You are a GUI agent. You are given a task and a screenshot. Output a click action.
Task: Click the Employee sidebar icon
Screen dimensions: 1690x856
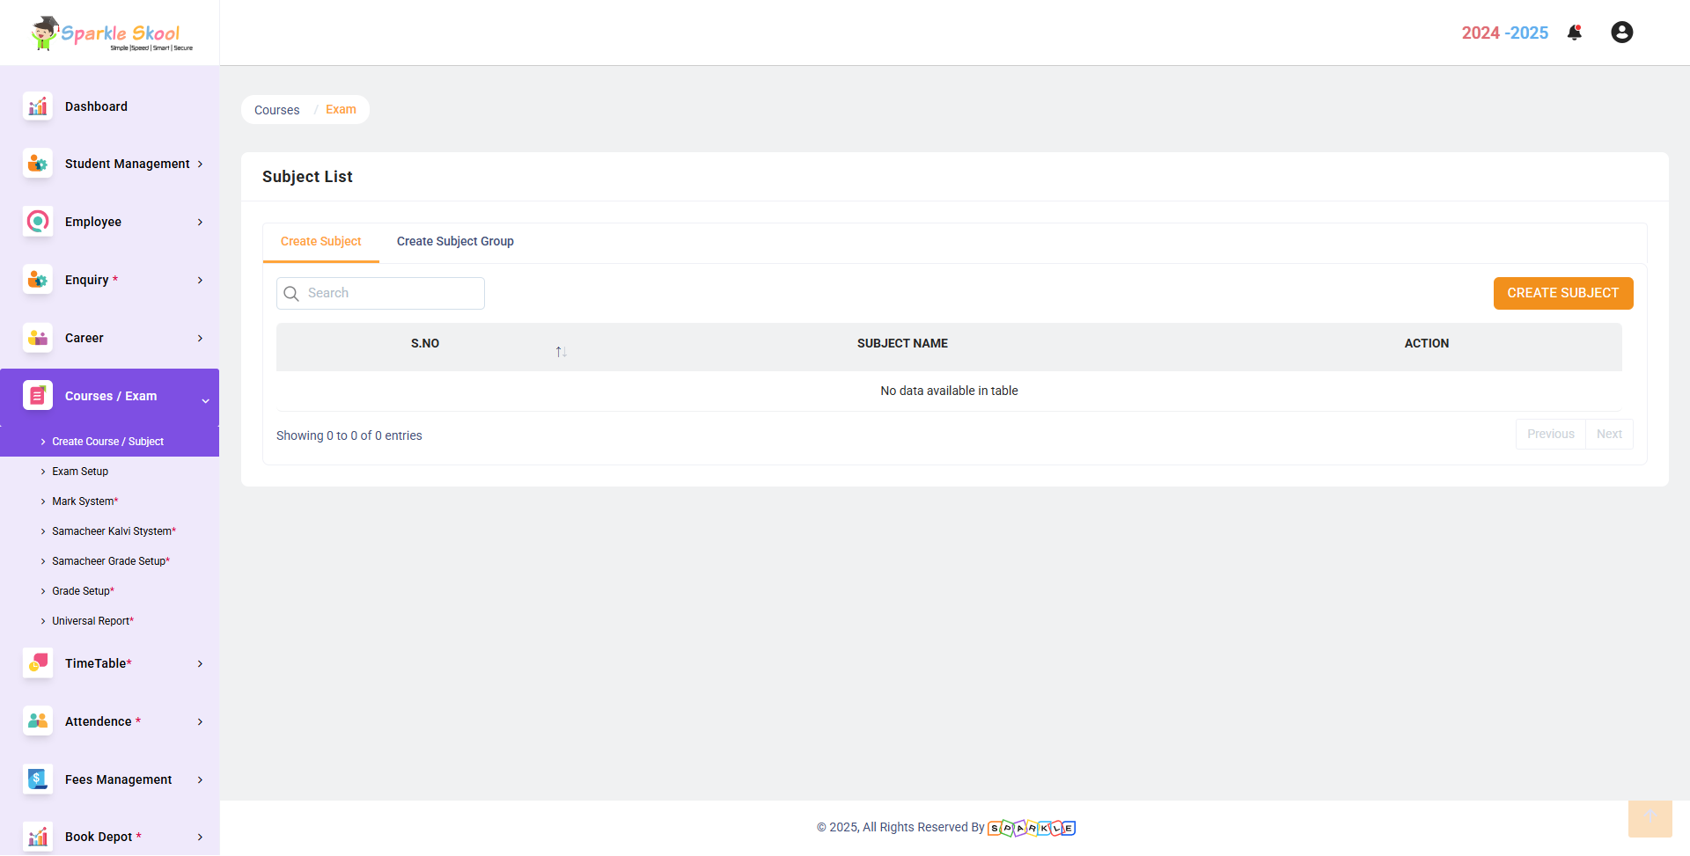(38, 222)
